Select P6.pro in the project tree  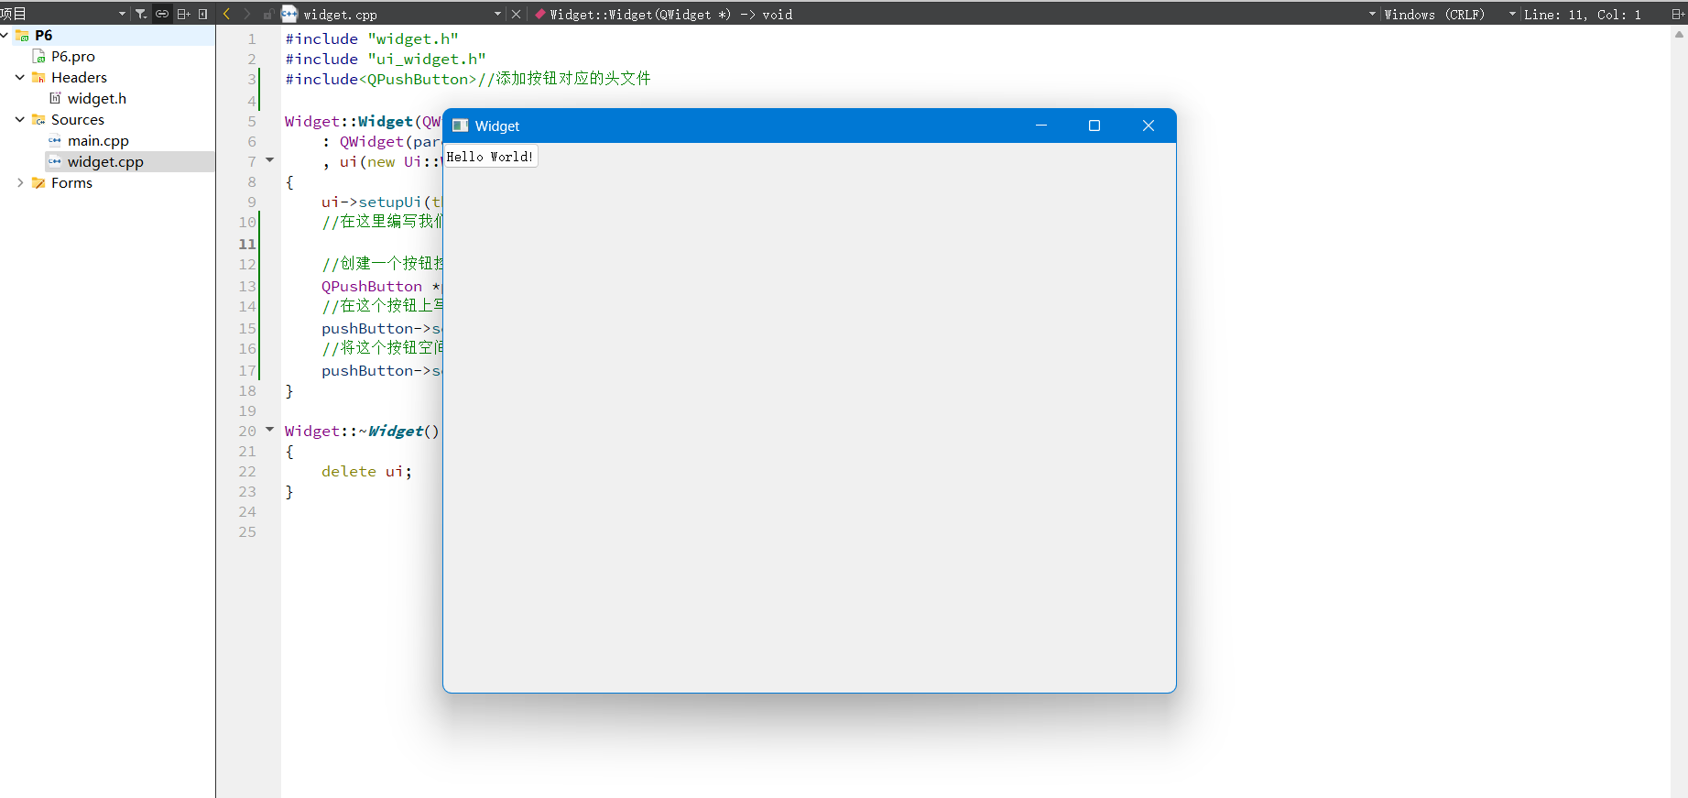[x=73, y=56]
